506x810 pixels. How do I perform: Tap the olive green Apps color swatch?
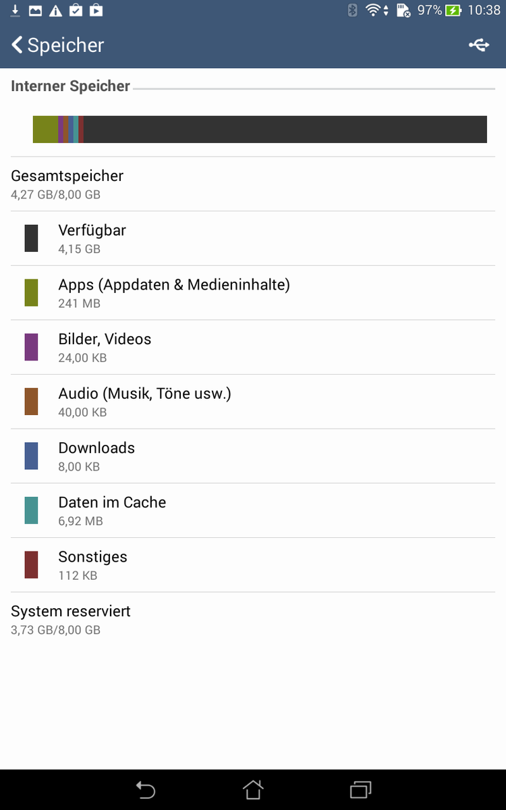[x=31, y=293]
